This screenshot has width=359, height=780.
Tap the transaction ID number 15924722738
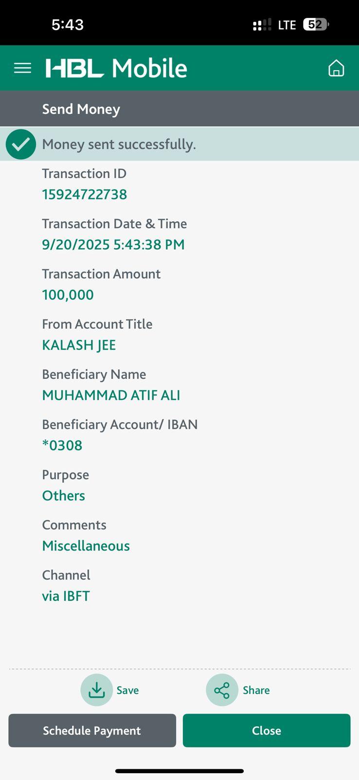coord(85,195)
